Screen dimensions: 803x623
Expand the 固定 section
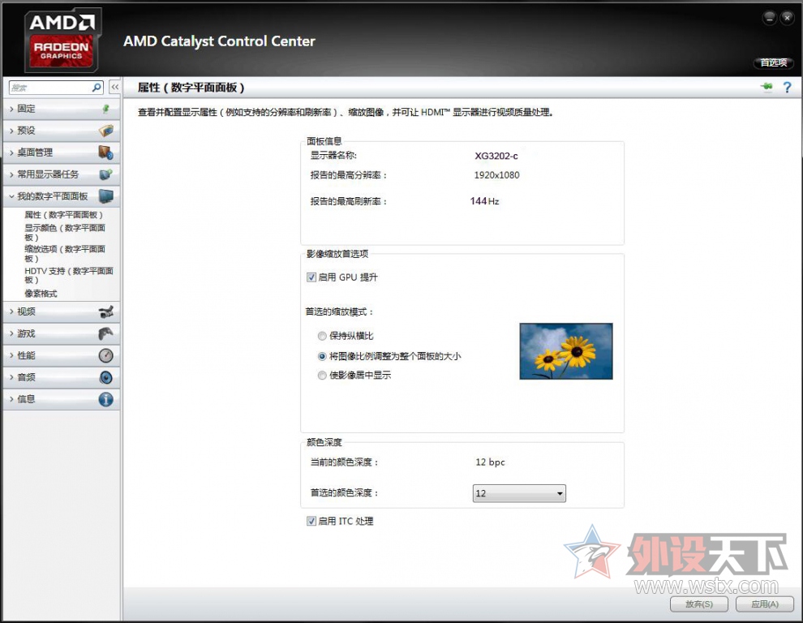click(x=62, y=109)
